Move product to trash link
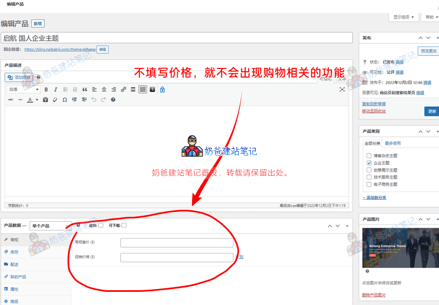The width and height of the screenshot is (439, 305). pos(374,111)
